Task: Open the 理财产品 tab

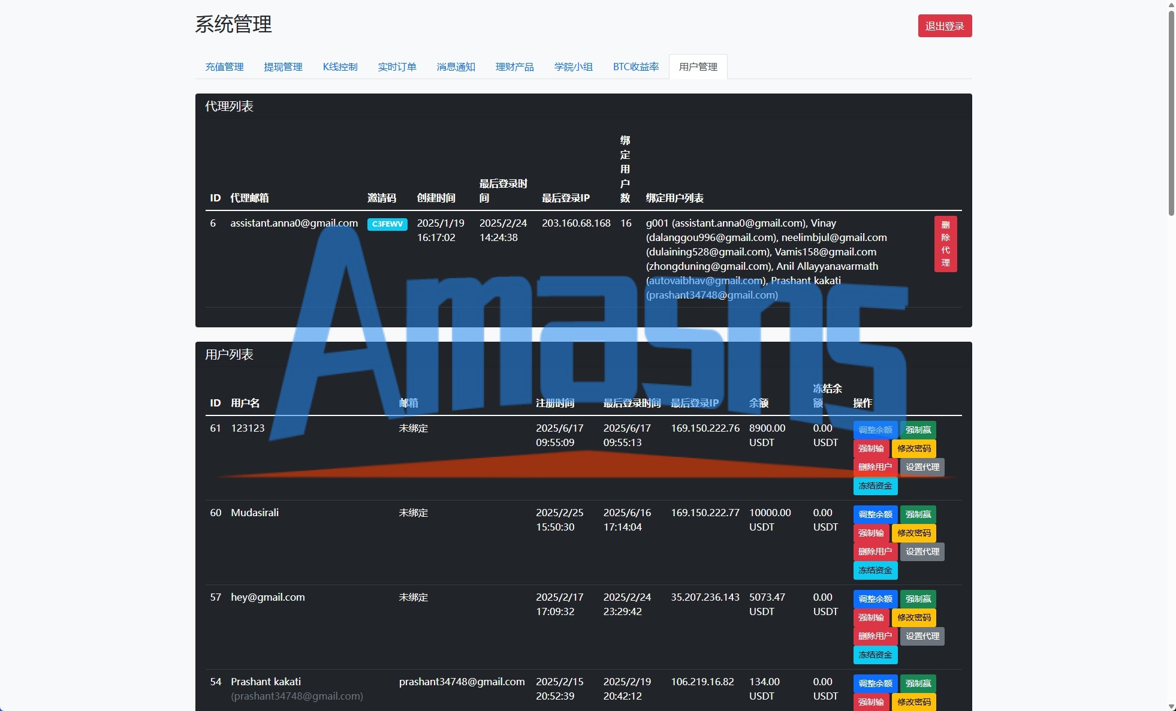Action: pos(514,67)
